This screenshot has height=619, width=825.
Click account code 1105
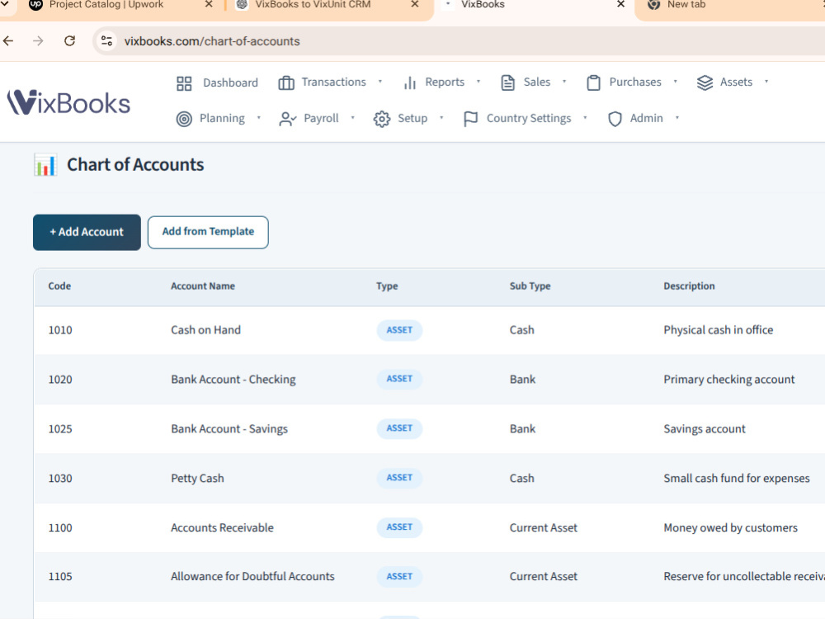pos(60,577)
